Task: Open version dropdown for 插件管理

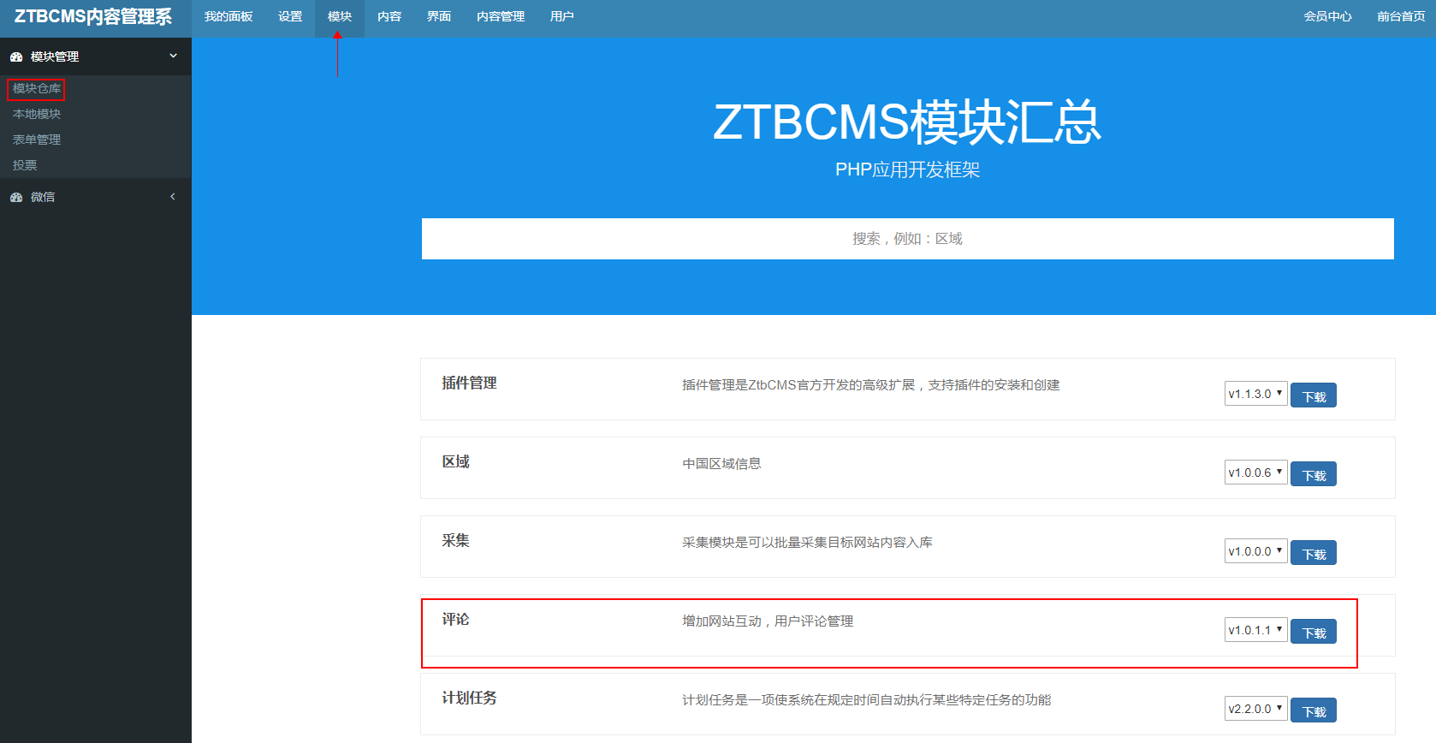Action: (1255, 394)
